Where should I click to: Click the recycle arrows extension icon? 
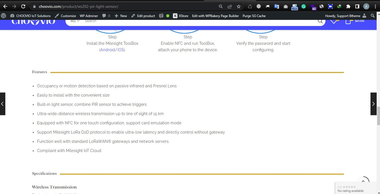tap(250, 6)
